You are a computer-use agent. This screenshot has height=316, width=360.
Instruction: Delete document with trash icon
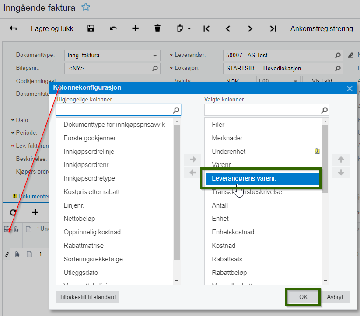157,28
